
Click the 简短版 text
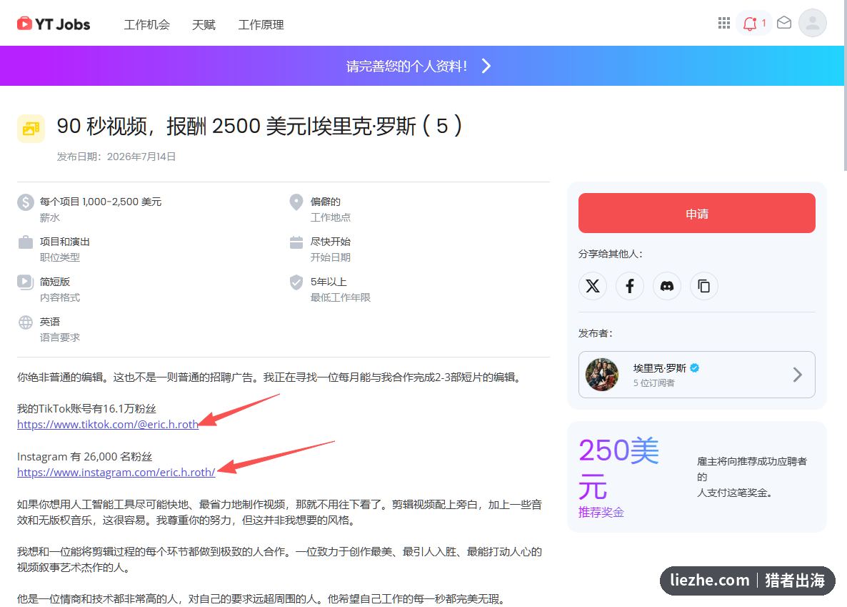click(x=54, y=281)
